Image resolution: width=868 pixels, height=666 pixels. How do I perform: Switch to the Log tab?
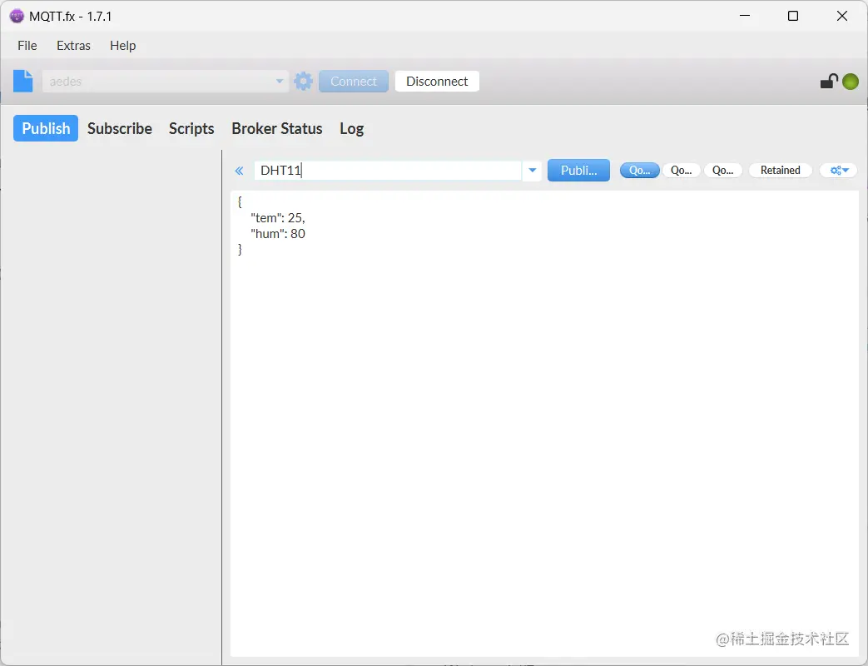351,128
